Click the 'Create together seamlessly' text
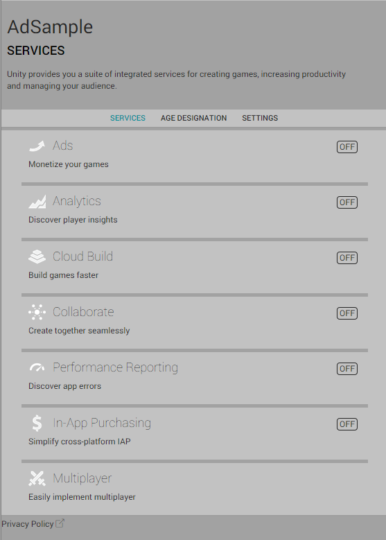The width and height of the screenshot is (386, 540). click(x=79, y=331)
